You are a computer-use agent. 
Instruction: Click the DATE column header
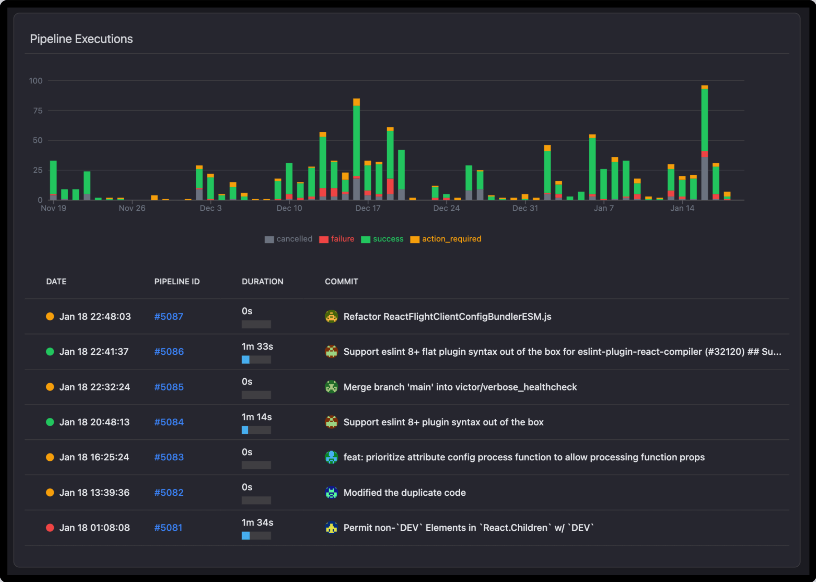56,281
